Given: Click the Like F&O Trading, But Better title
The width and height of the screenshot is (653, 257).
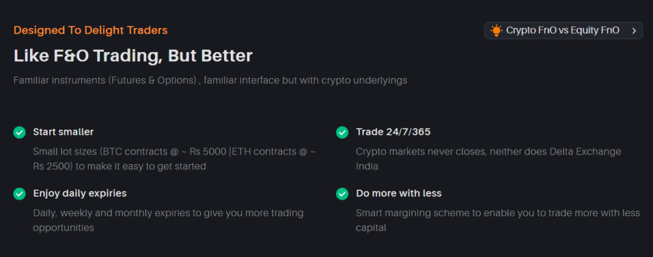Looking at the screenshot, I should coord(133,55).
